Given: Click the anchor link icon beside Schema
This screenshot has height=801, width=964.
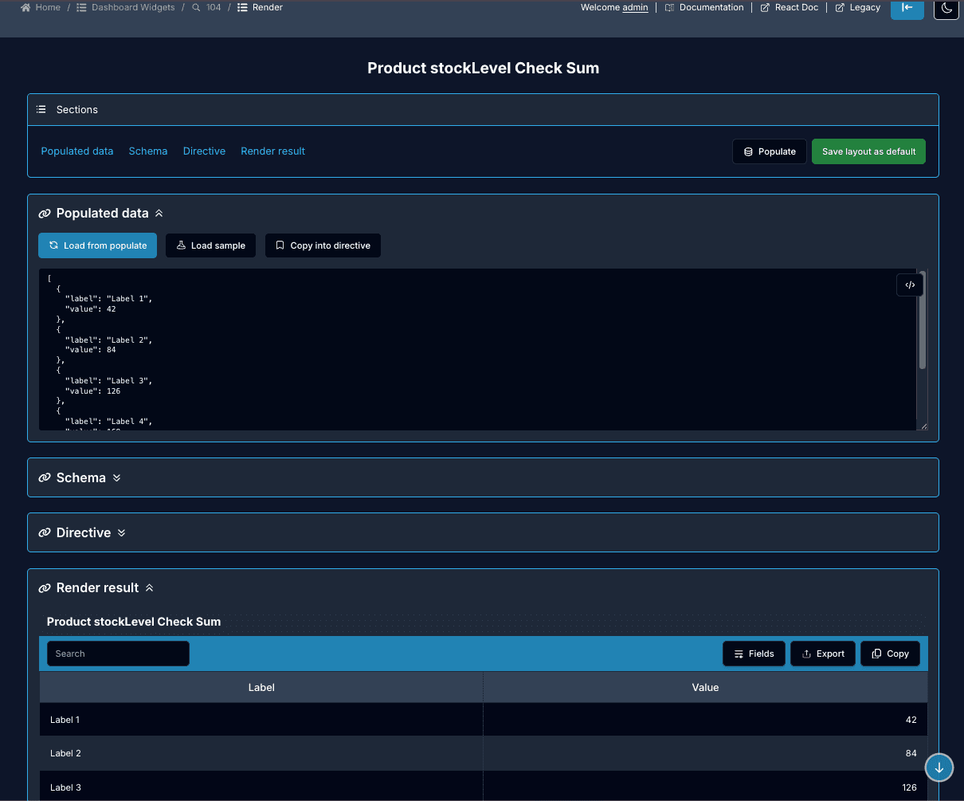Looking at the screenshot, I should pos(45,478).
